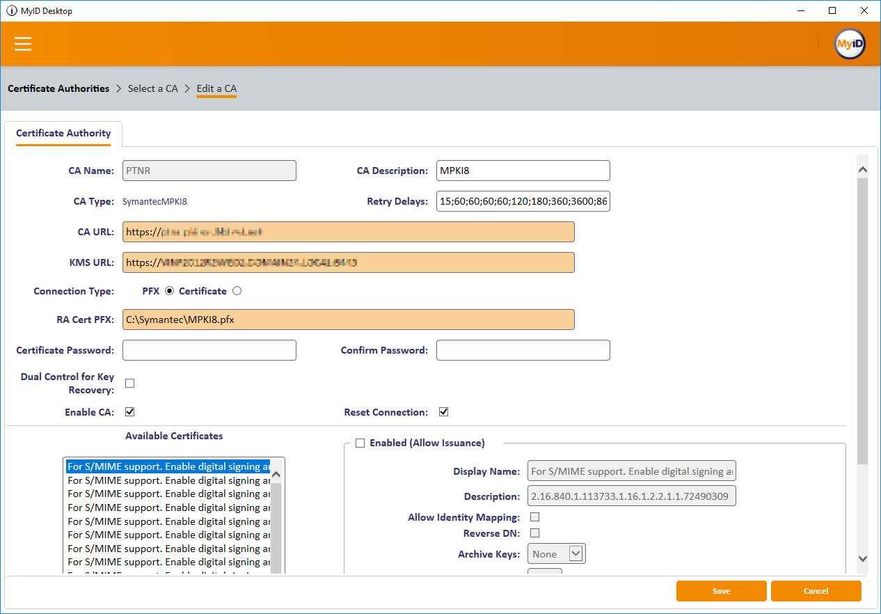
Task: Click the CA URL field
Action: pyautogui.click(x=349, y=232)
